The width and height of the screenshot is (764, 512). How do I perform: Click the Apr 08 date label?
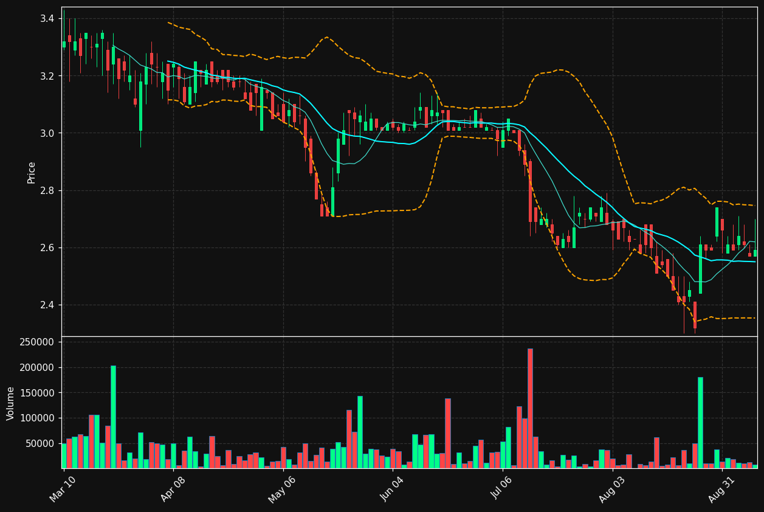[x=173, y=489]
